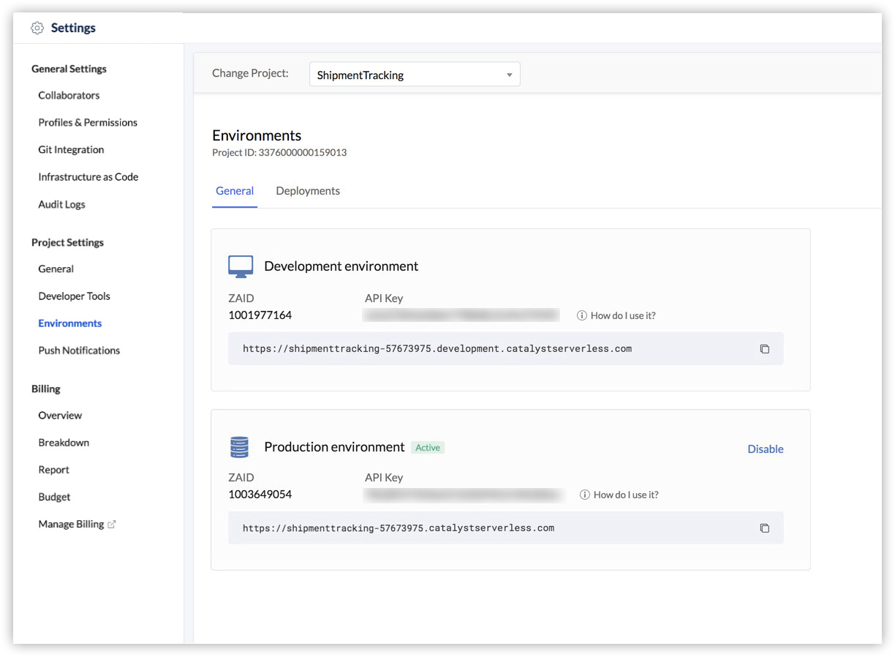Open Billing Overview page

click(x=60, y=416)
